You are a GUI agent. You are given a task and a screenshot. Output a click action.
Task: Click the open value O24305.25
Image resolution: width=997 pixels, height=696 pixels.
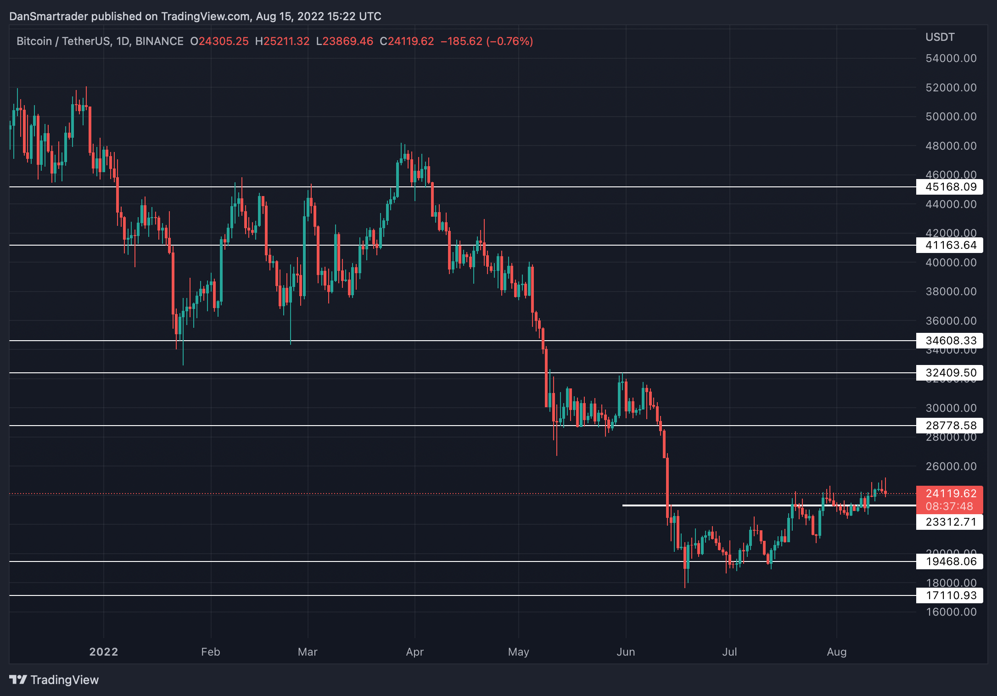click(x=219, y=41)
